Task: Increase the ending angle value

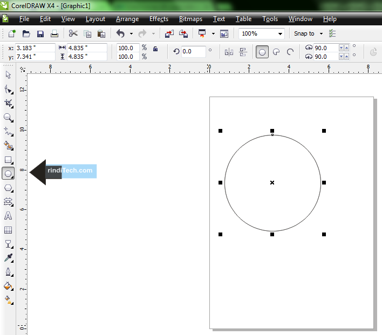Action: click(x=347, y=57)
